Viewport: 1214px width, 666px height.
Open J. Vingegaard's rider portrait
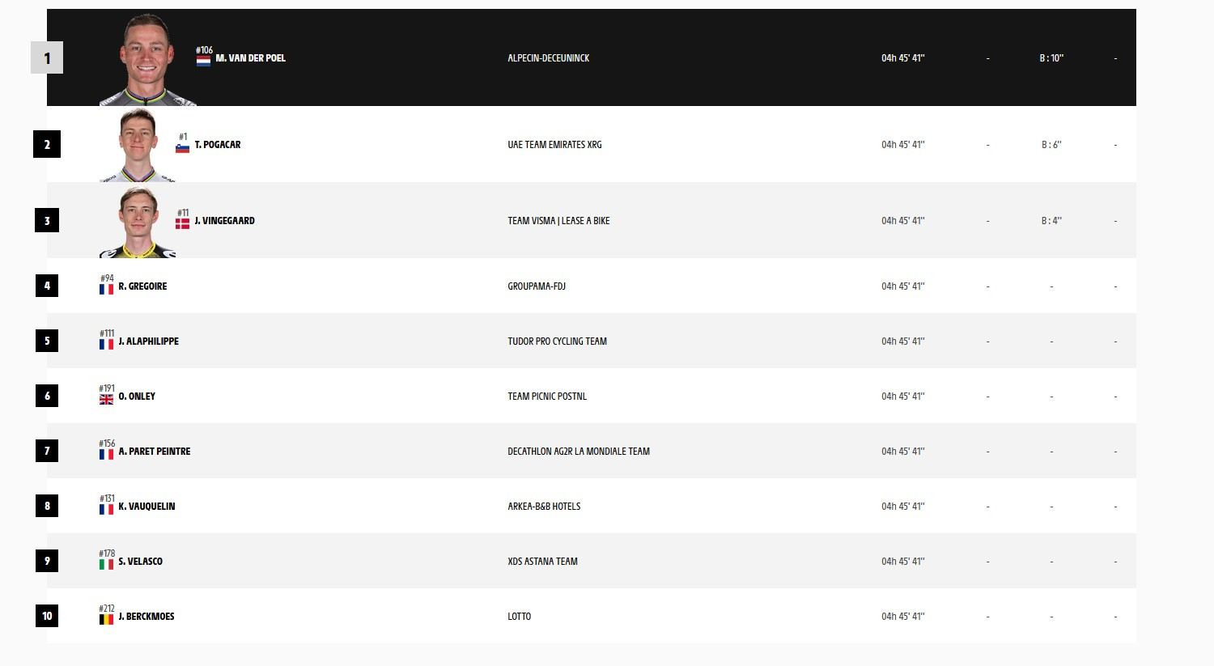point(138,222)
